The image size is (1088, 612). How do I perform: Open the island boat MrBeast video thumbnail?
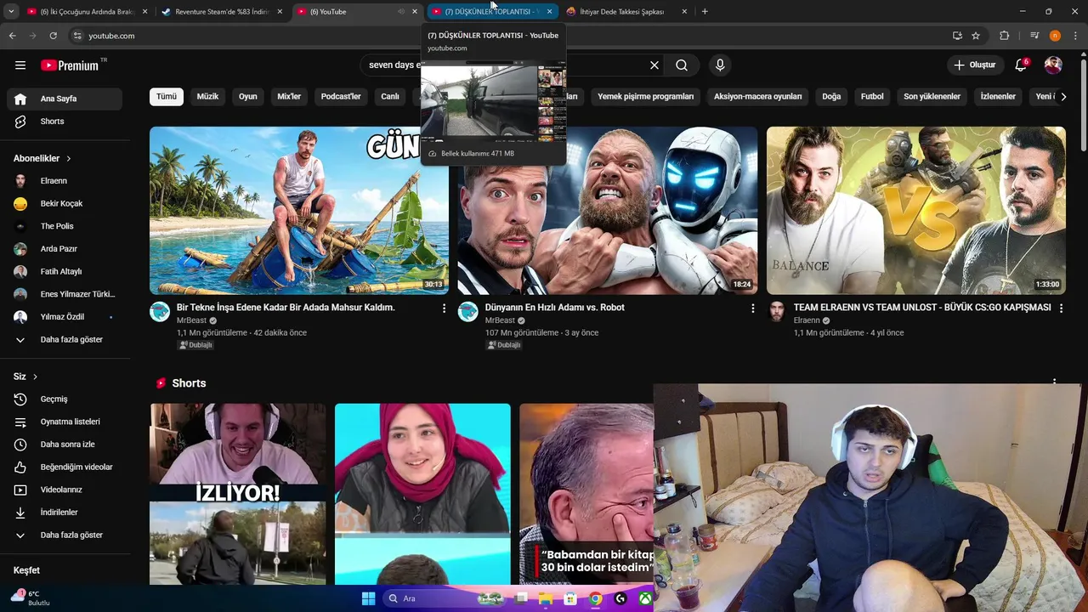coord(299,211)
